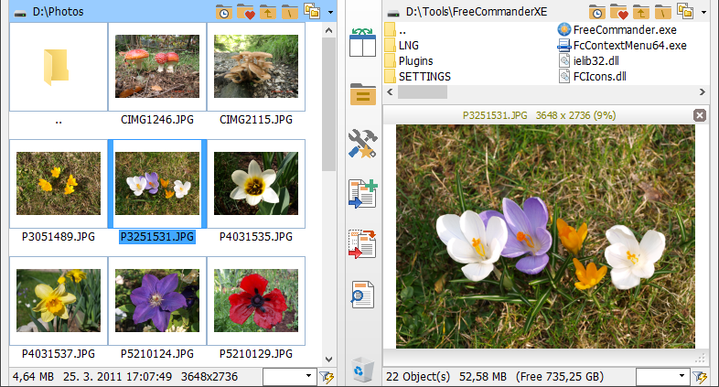Open favorites folder icon in D:\Photos panel
Viewport: 719px width, 387px height.
tap(245, 12)
